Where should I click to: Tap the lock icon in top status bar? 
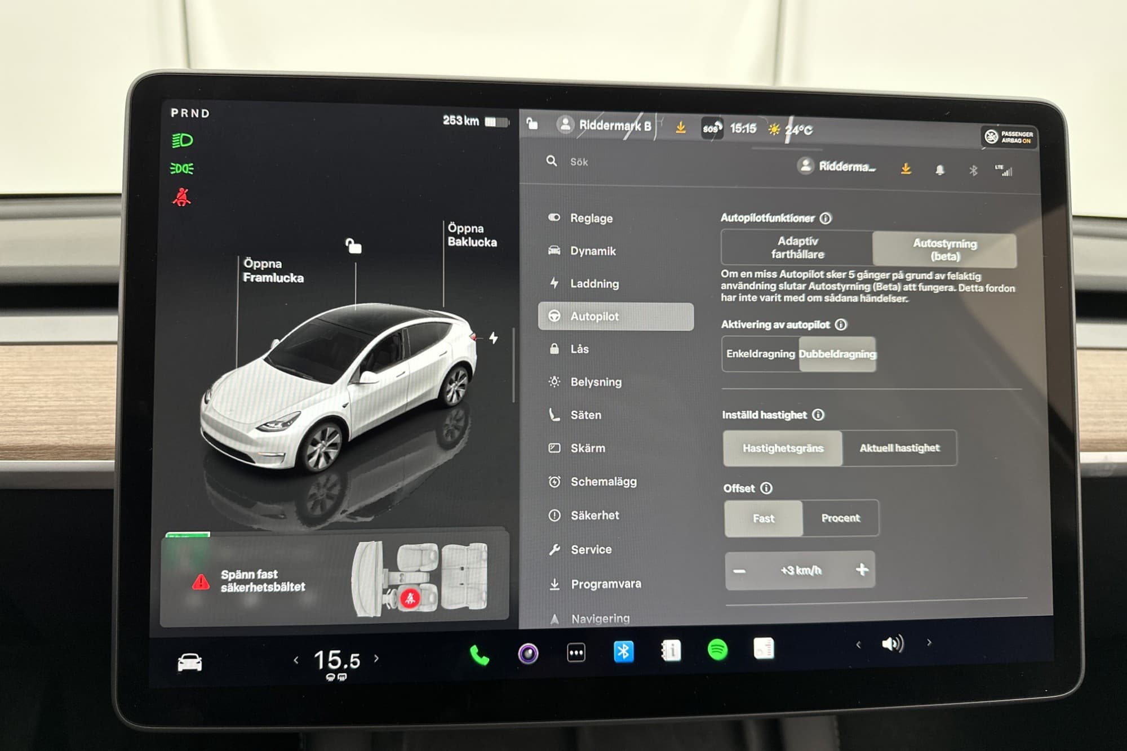532,123
